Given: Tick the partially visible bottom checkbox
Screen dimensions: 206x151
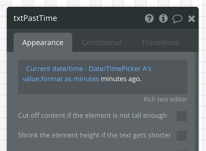Looking at the screenshot, I should (x=182, y=150).
